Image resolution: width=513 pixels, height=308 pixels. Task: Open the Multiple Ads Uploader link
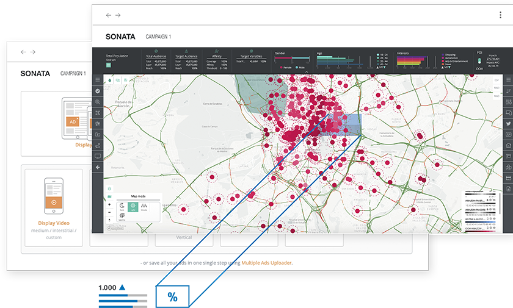click(x=266, y=263)
